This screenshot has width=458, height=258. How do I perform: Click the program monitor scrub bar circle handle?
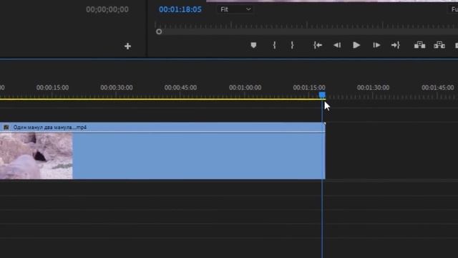(159, 32)
